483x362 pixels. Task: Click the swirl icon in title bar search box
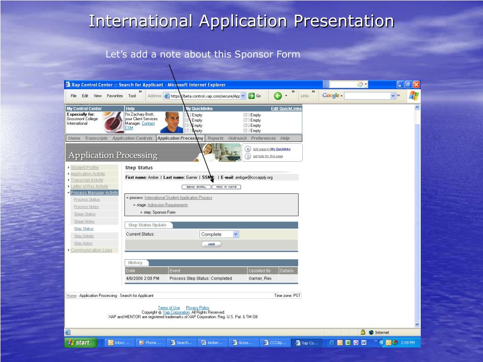[x=359, y=84]
